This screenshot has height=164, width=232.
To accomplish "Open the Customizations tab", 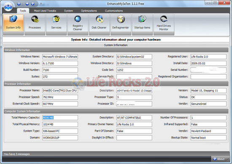I will point(114,11).
